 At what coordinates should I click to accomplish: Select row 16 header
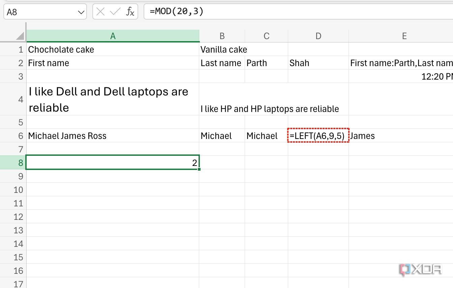pos(13,270)
